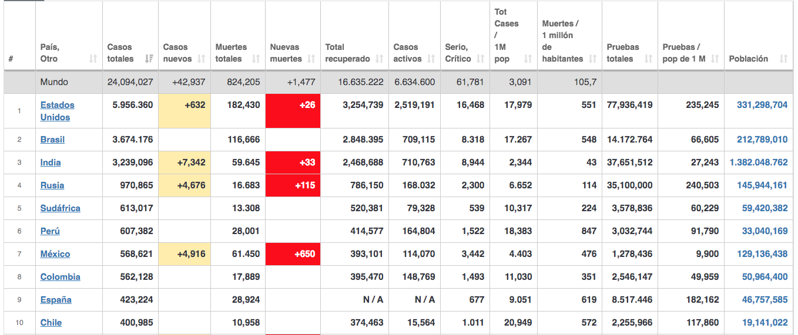Sort by Casos activos column arrows
Viewport: 798px width, 335px height.
point(431,59)
